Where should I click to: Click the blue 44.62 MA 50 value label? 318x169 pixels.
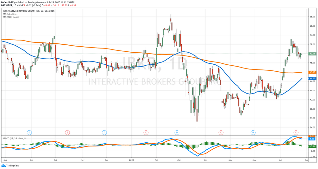point(312,78)
